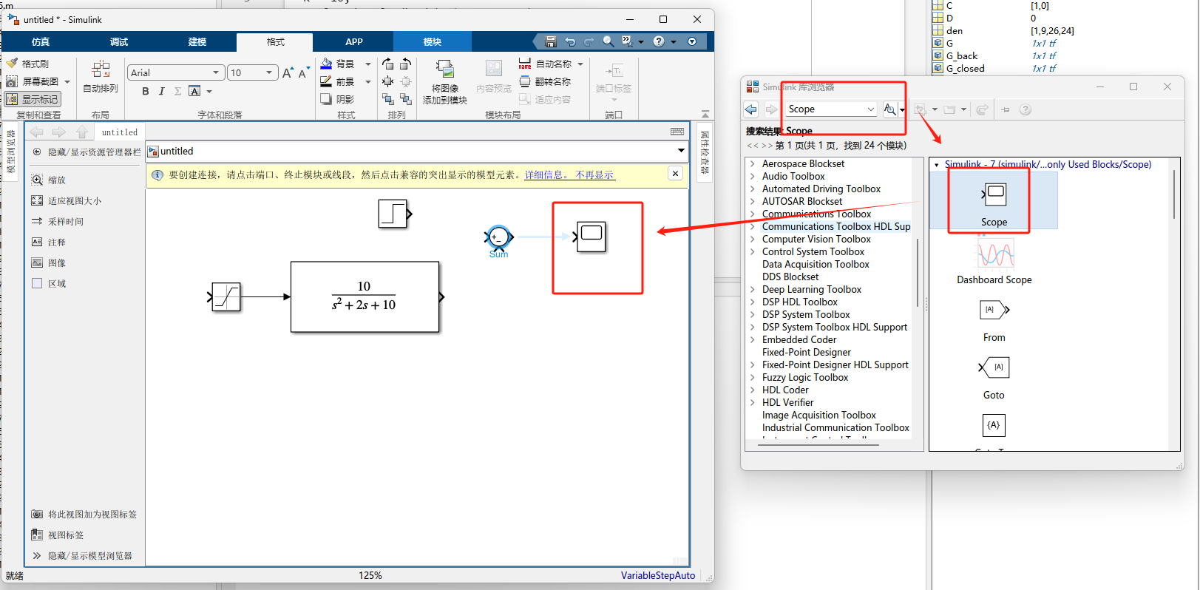The height and width of the screenshot is (590, 1200).
Task: Open the 背景 background color dropdown arrow
Action: pos(368,64)
